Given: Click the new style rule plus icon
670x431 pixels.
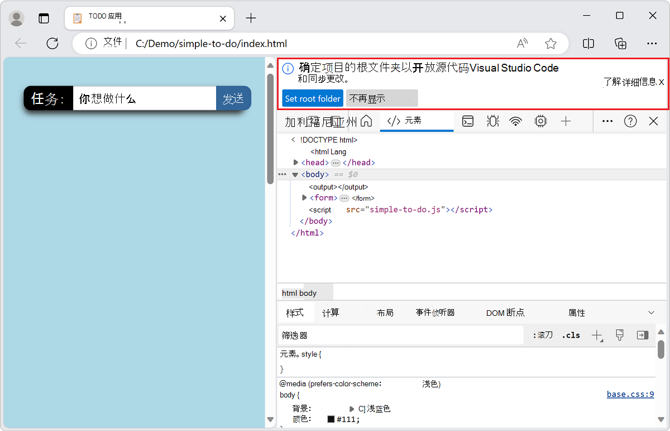Looking at the screenshot, I should [596, 335].
